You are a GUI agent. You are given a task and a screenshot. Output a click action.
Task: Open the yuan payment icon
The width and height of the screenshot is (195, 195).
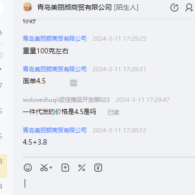[98, 168]
